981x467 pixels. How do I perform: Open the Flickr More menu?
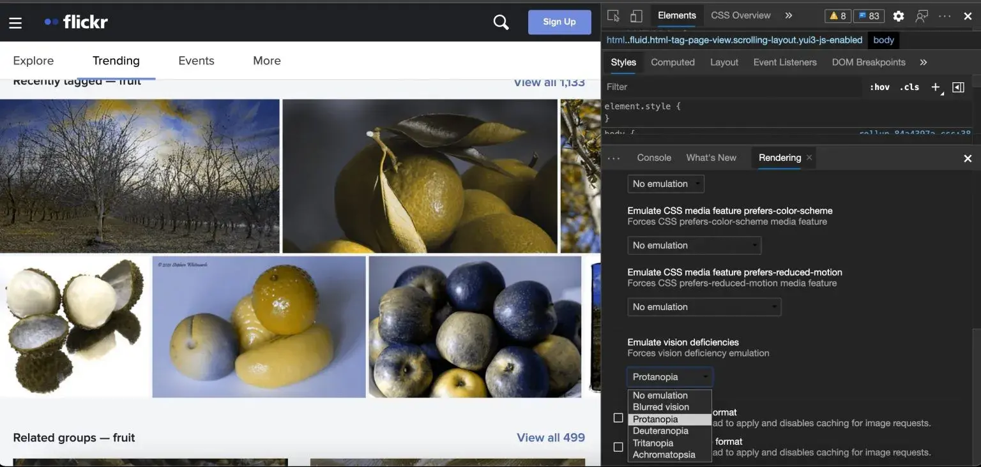point(267,61)
